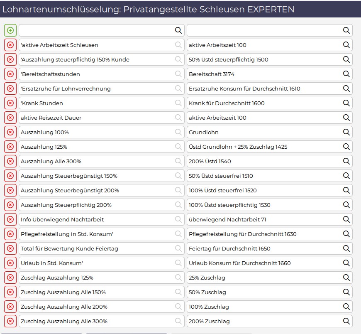Remove the 'Urlaub in Std. Konsum' row
The height and width of the screenshot is (334, 361).
click(10, 263)
